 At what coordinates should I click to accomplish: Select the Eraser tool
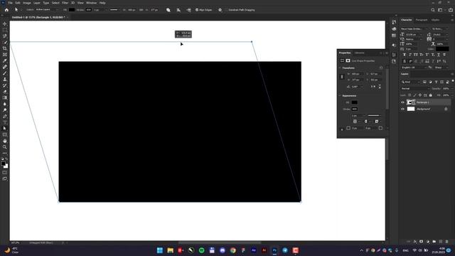[x=5, y=92]
